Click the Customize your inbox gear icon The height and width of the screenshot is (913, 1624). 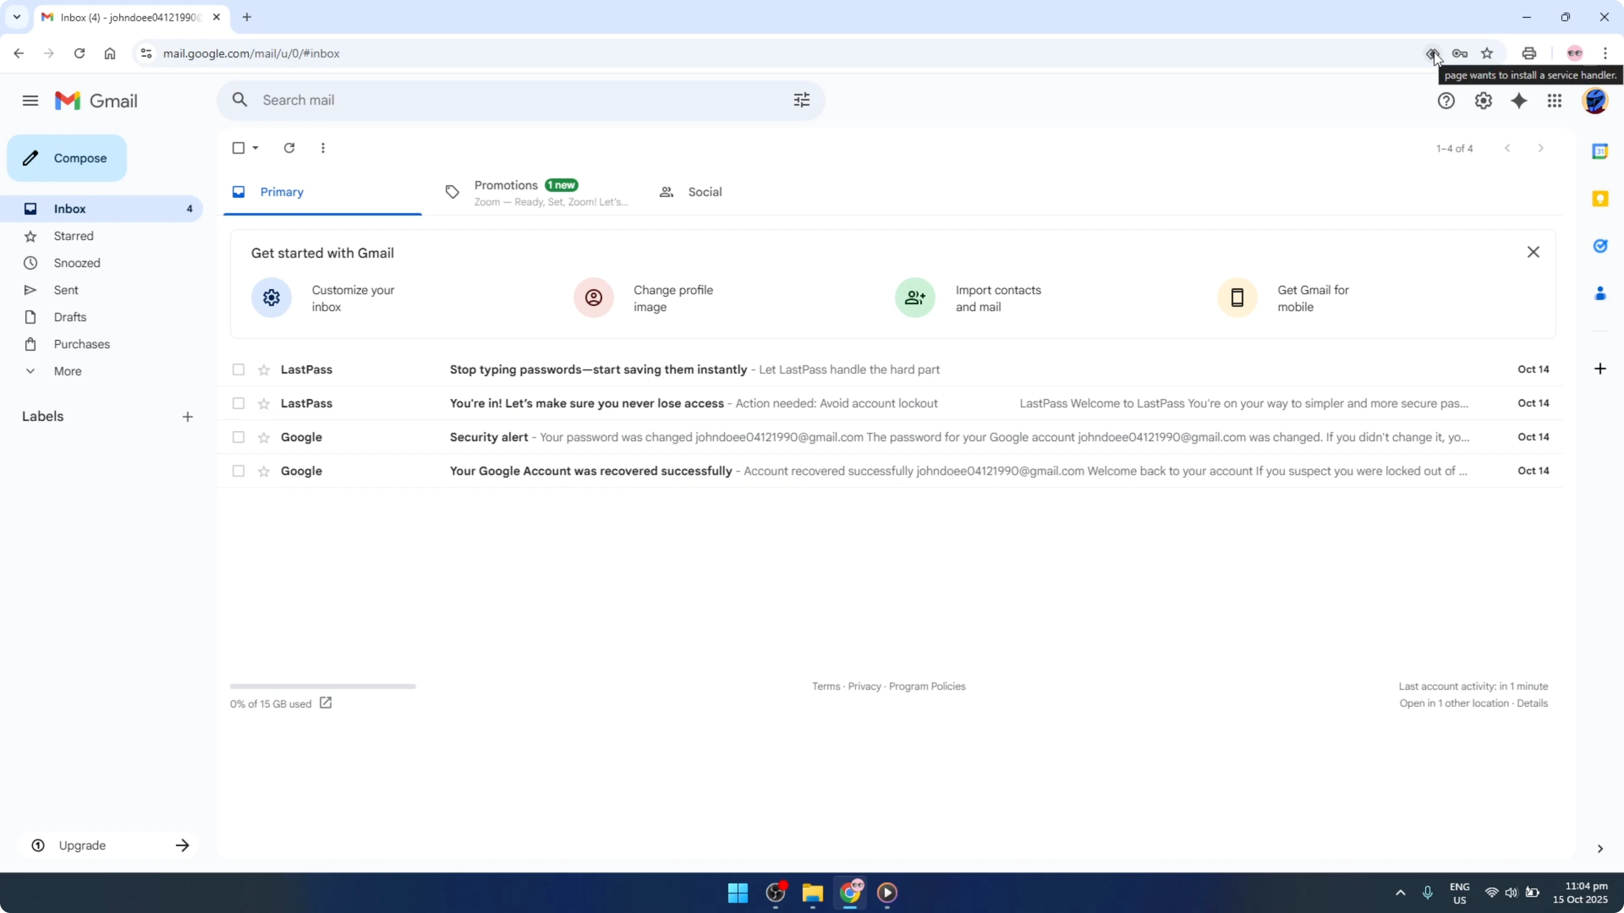(x=272, y=297)
